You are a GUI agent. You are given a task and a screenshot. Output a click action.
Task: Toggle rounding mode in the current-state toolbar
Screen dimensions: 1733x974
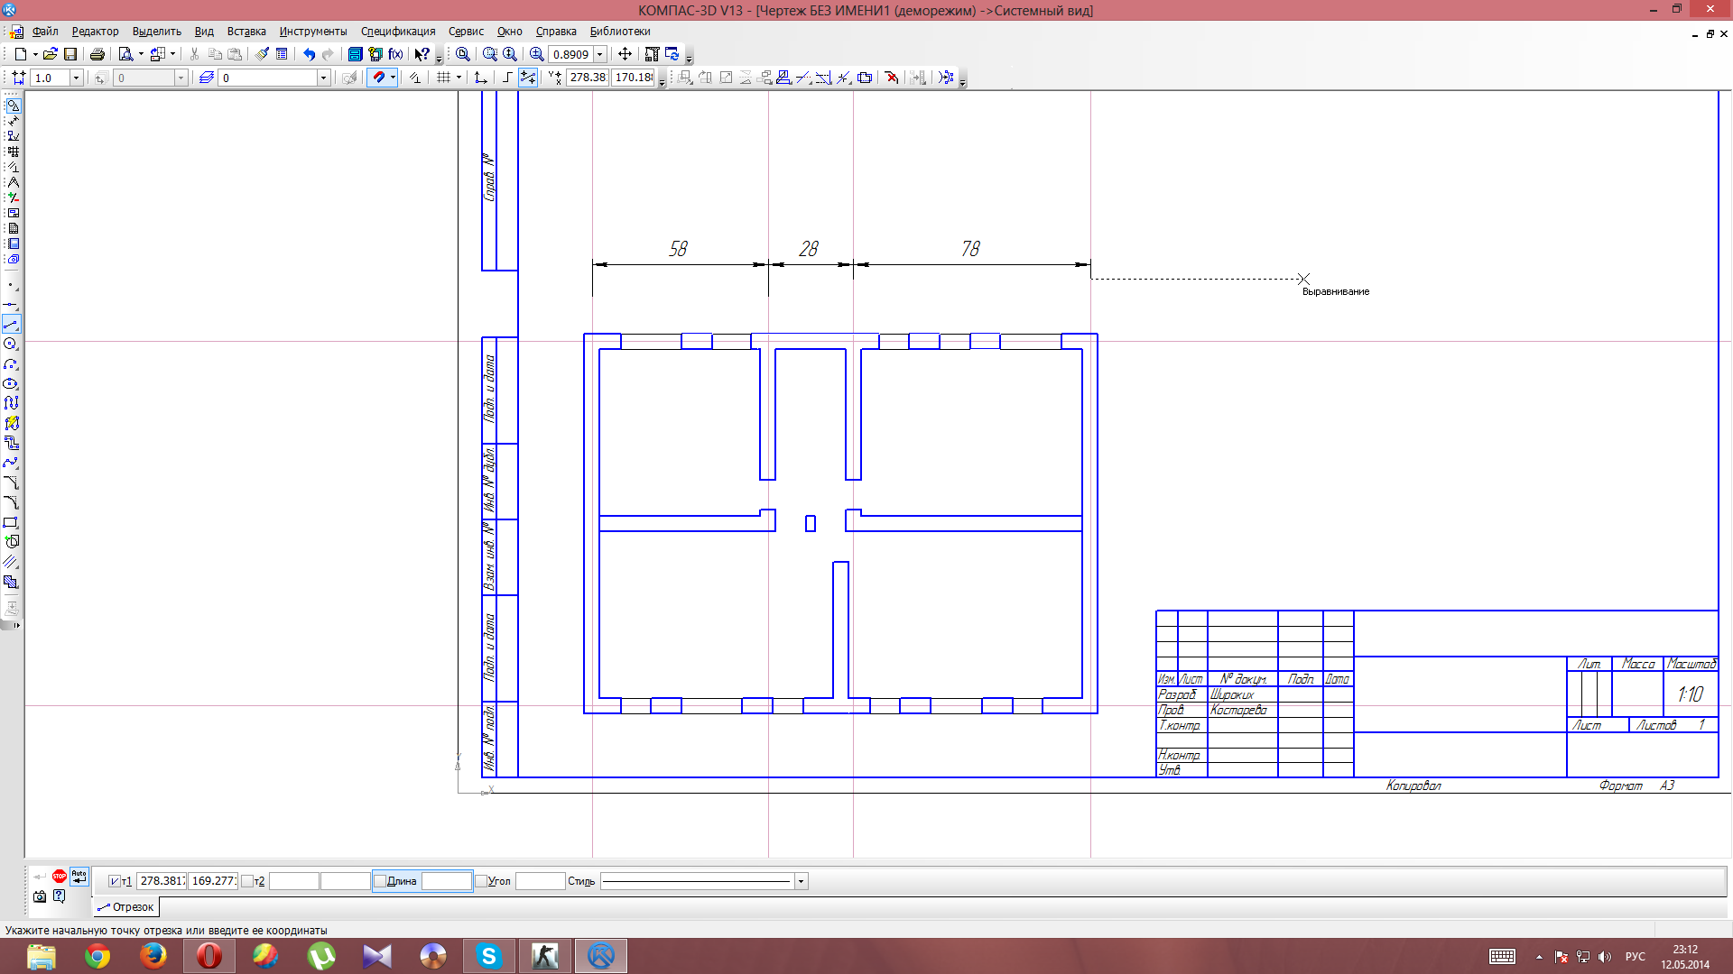[528, 78]
